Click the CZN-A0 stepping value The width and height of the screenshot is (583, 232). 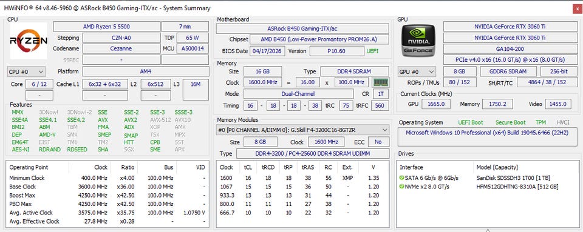tap(121, 38)
